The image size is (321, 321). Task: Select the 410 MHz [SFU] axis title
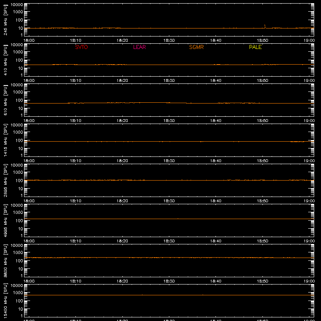click(x=5, y=60)
